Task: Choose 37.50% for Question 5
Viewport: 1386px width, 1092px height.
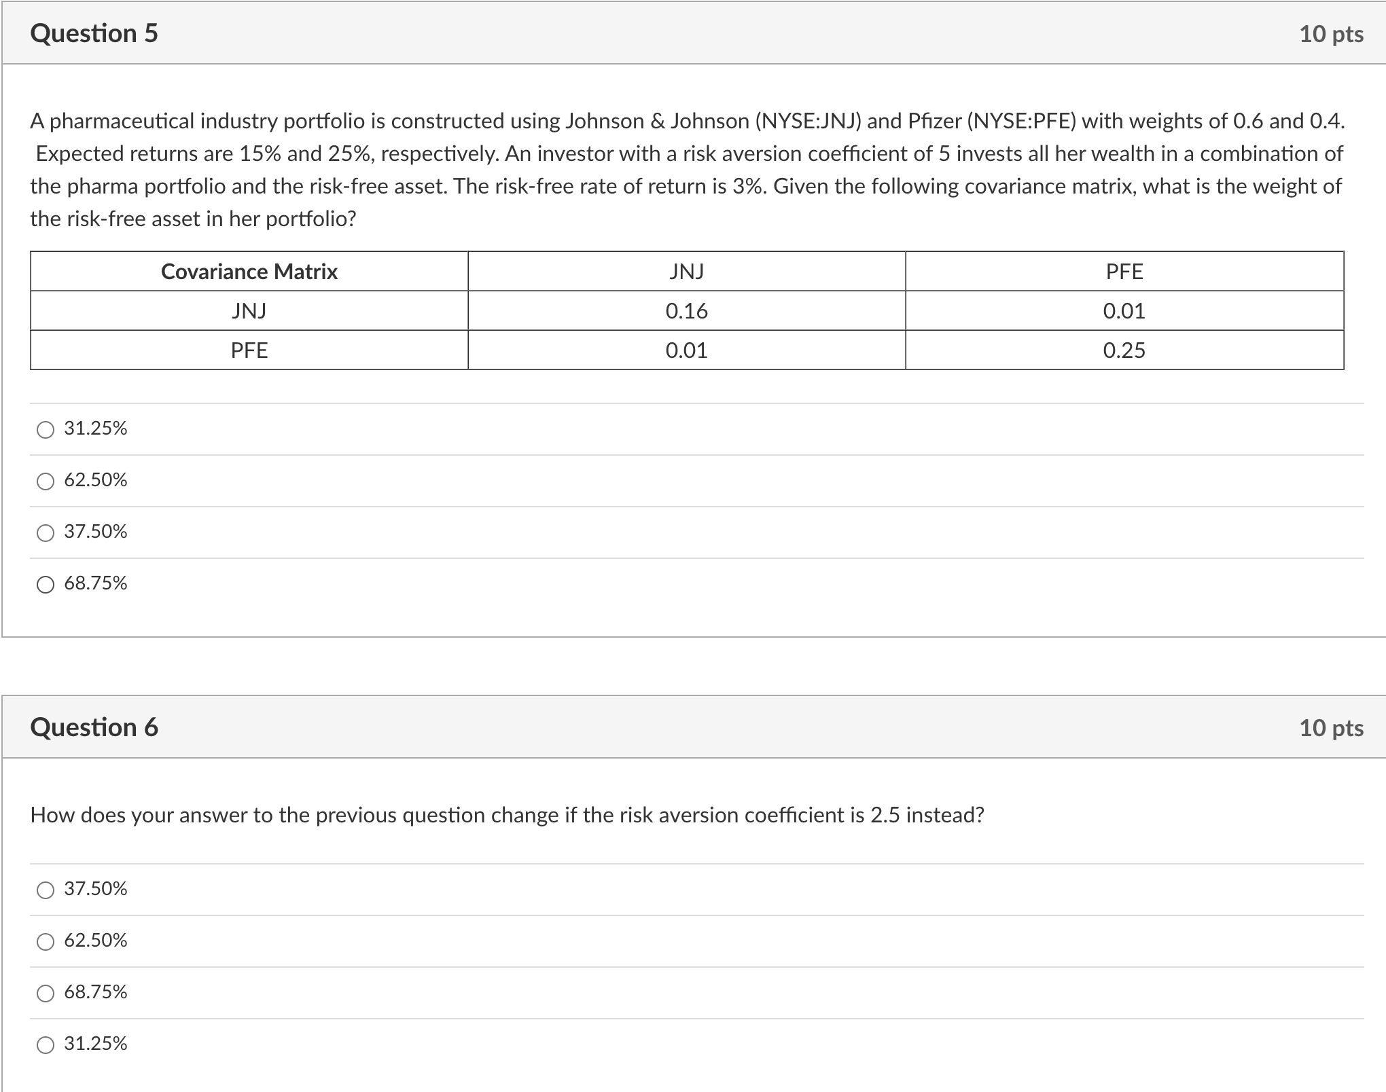Action: tap(45, 532)
